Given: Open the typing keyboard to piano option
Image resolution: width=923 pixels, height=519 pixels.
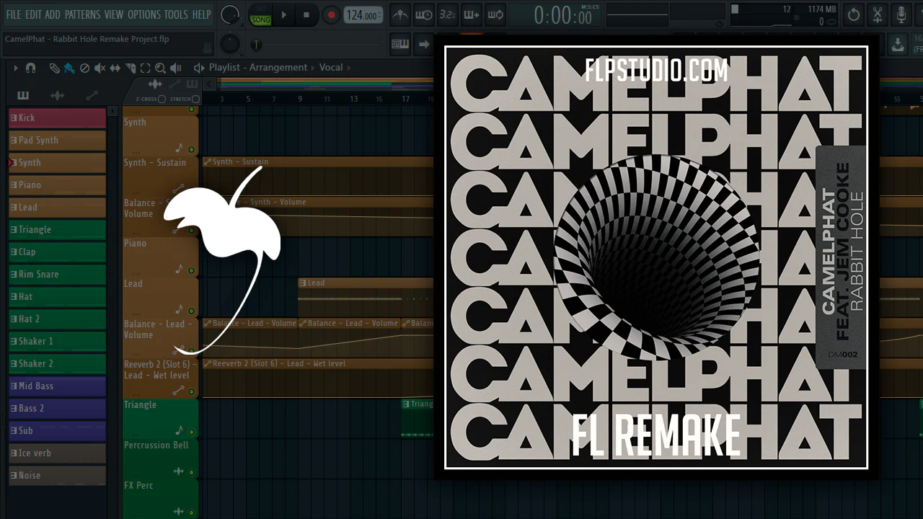Looking at the screenshot, I should [400, 45].
